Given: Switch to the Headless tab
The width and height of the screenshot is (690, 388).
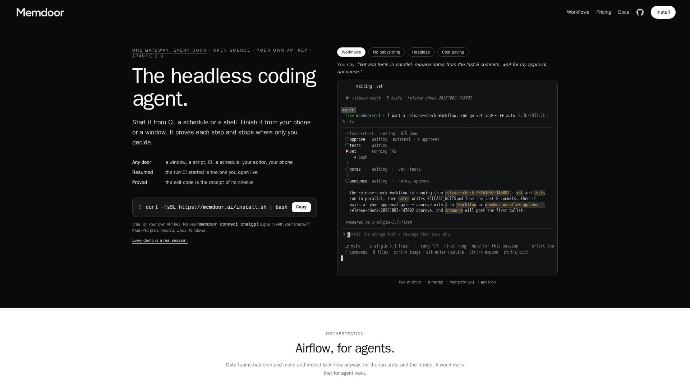Looking at the screenshot, I should (421, 52).
